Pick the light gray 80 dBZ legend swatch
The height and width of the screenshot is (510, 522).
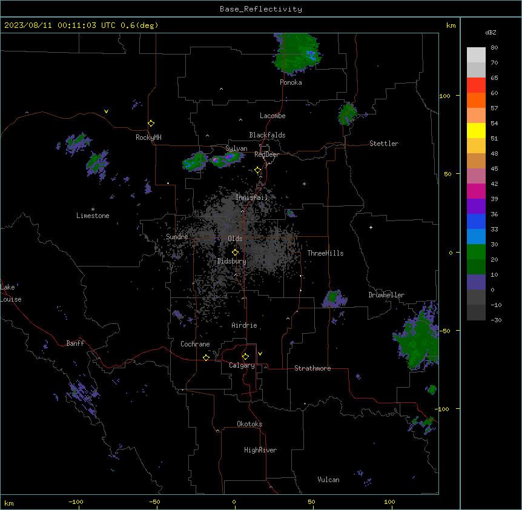point(476,55)
